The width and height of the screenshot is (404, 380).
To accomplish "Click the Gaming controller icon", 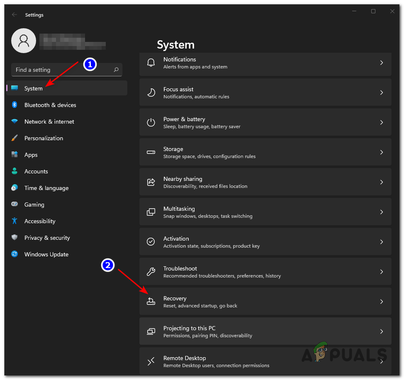I will click(15, 204).
